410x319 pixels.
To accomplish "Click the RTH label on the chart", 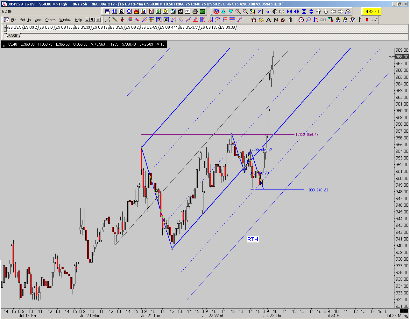I will [x=253, y=239].
